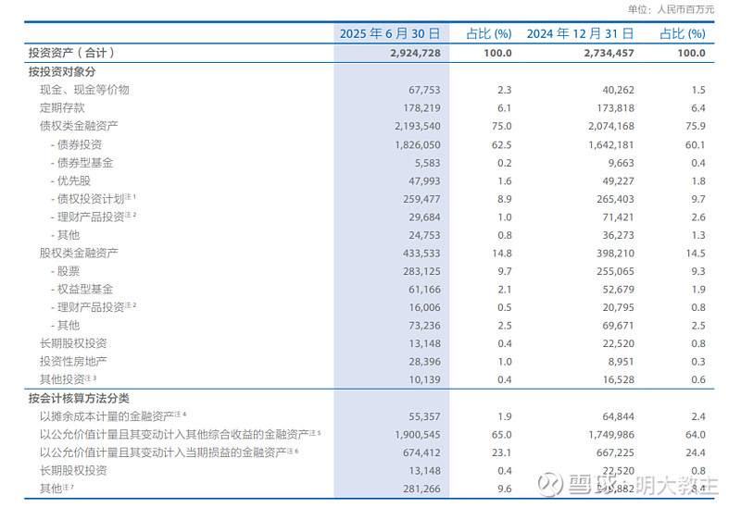The height and width of the screenshot is (508, 741).
Task: Click the value 9,663
Action: tap(621, 163)
